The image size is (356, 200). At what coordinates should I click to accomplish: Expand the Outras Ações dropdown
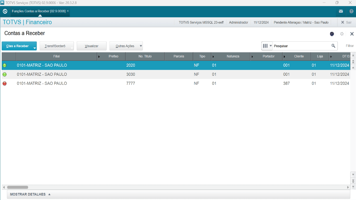(141, 46)
